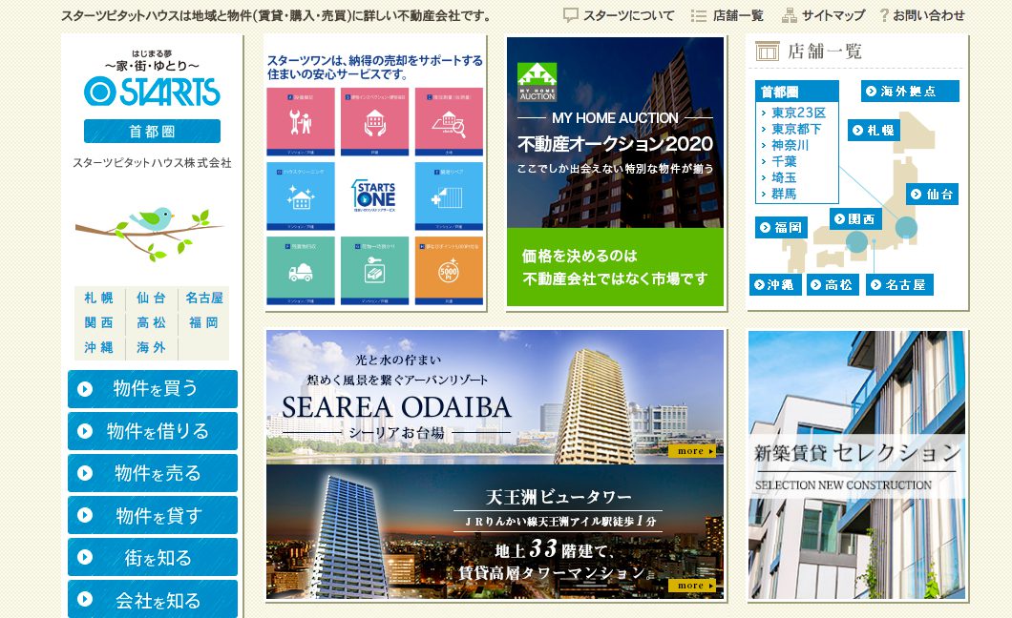Open サイトマップ in the top bar
Viewport: 1012px width, 618px height.
point(823,15)
